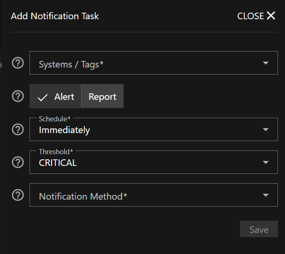The image size is (285, 254).
Task: Open the Notification Method dropdown arrow
Action: point(266,195)
